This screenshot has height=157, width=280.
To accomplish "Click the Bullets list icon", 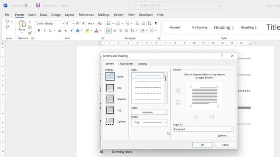I will click(109, 23).
